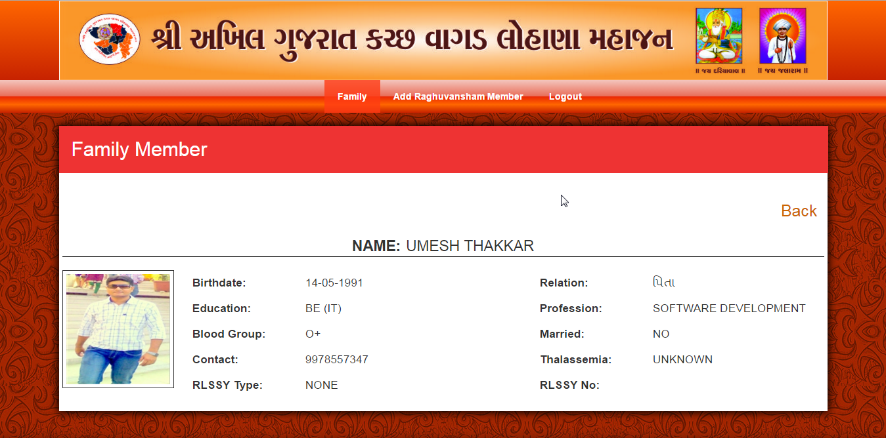886x438 pixels.
Task: Select the profession SOFTWARE DEVELOPMENT
Action: (x=729, y=309)
